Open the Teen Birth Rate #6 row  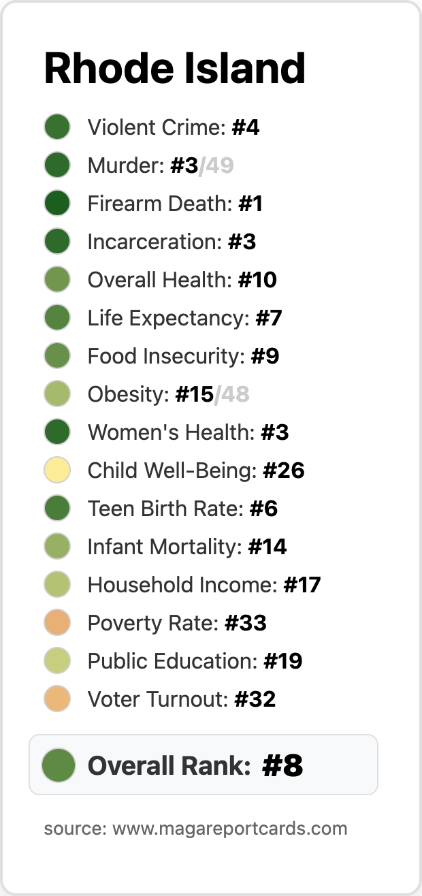(161, 509)
